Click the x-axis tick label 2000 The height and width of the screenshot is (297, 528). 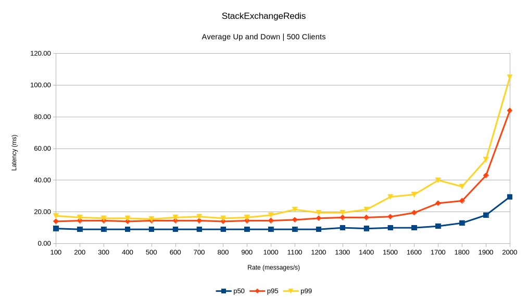[509, 252]
